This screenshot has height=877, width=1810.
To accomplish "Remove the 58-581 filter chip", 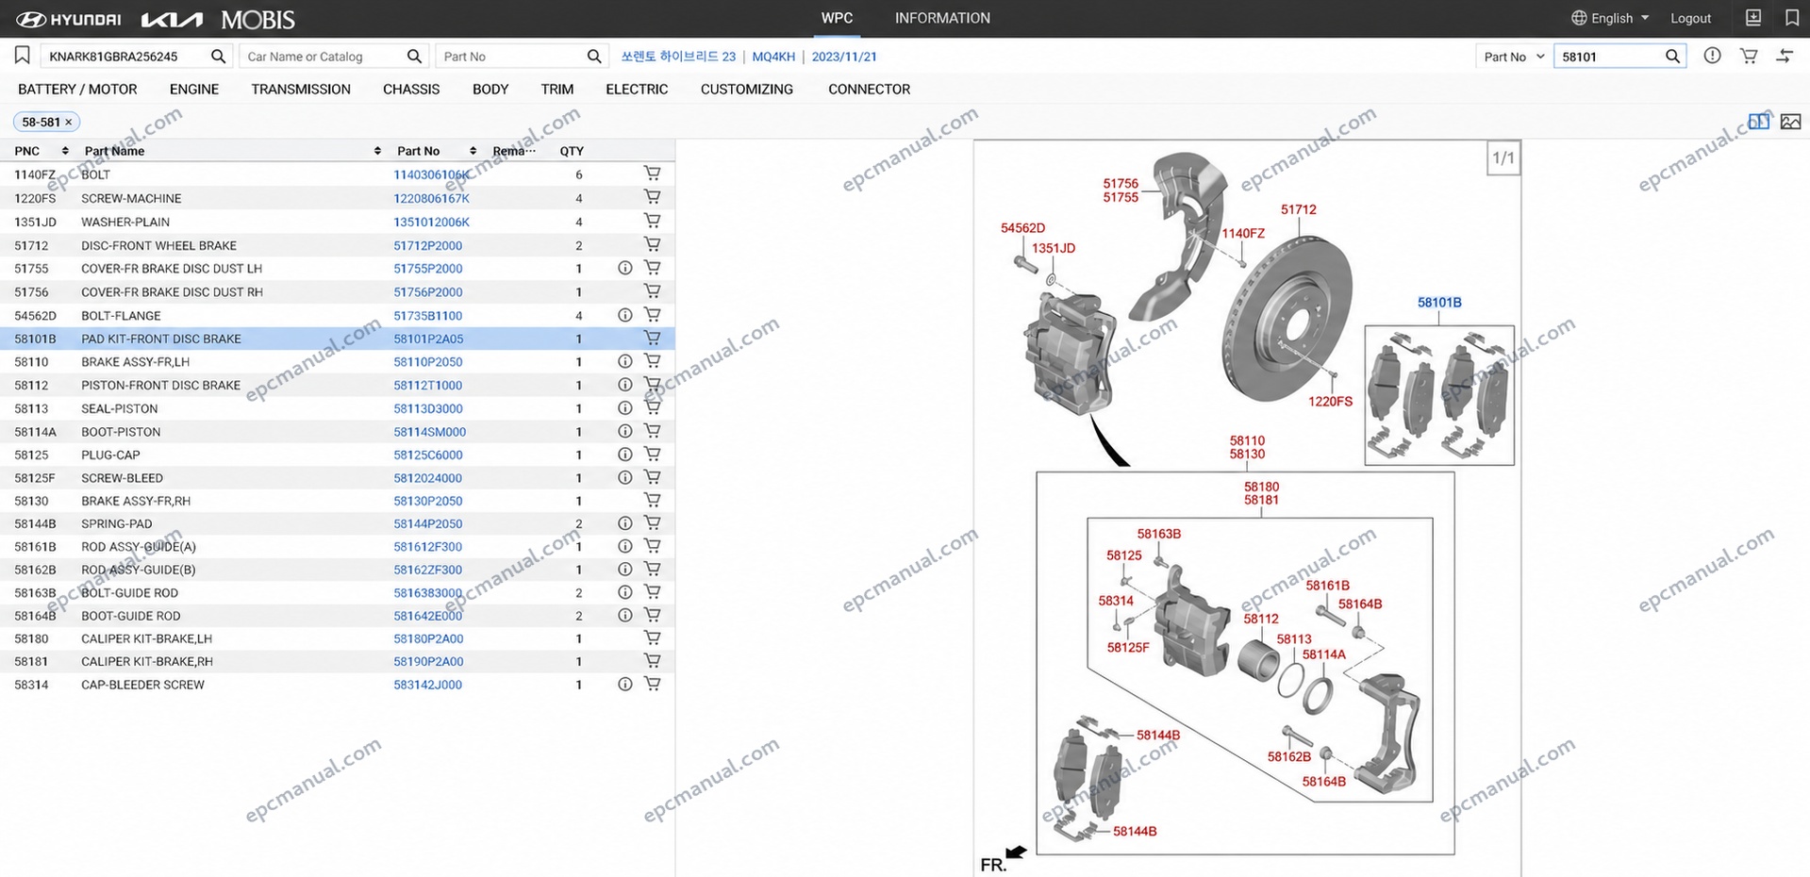I will tap(69, 122).
